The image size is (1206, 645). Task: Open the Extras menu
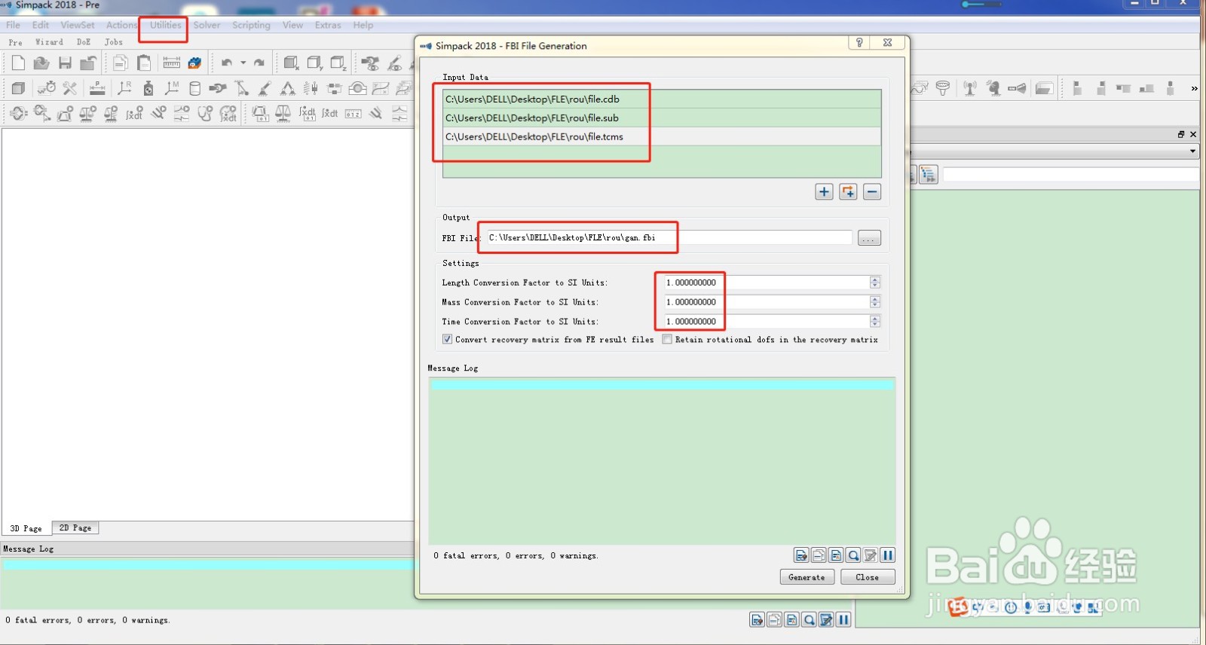[328, 25]
